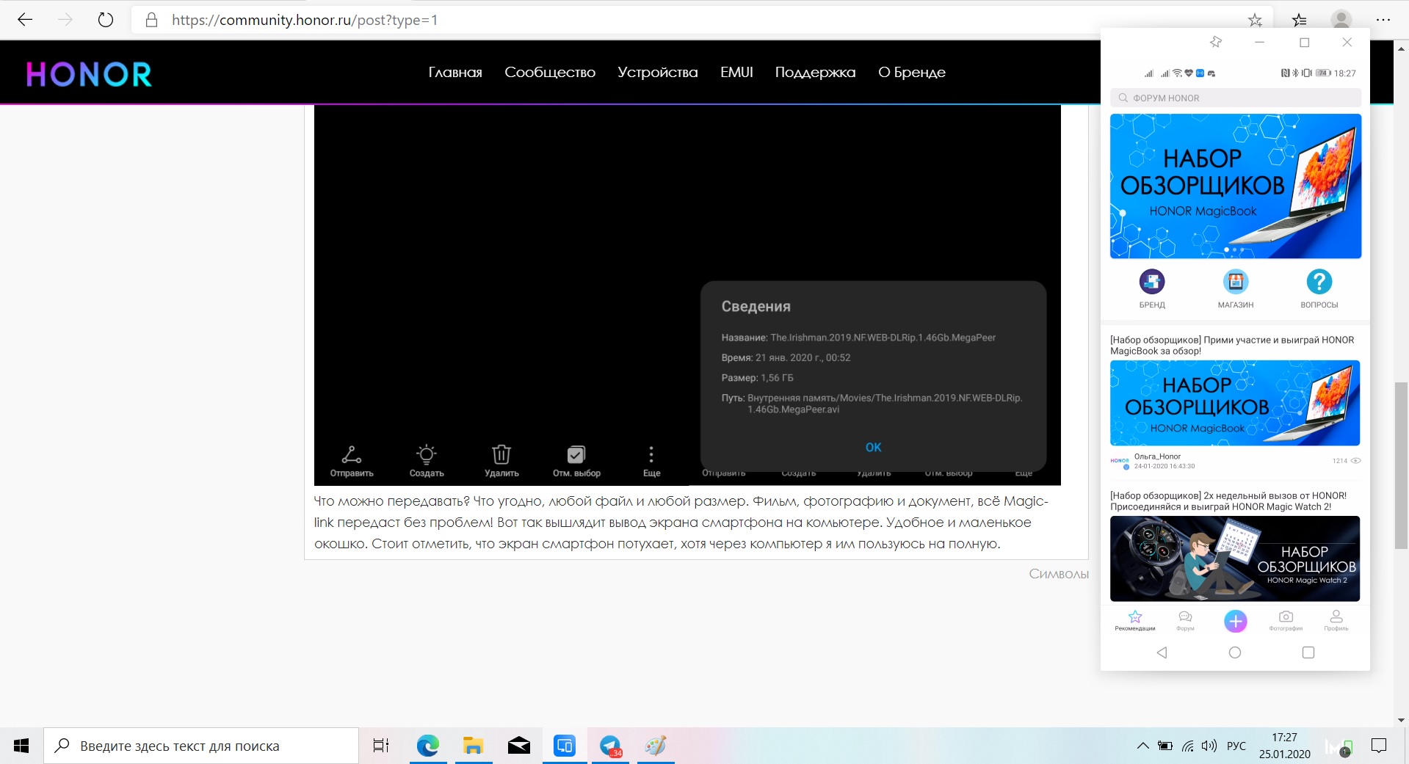Open Task View on the taskbar
Screen dimensions: 1409x764
click(381, 746)
